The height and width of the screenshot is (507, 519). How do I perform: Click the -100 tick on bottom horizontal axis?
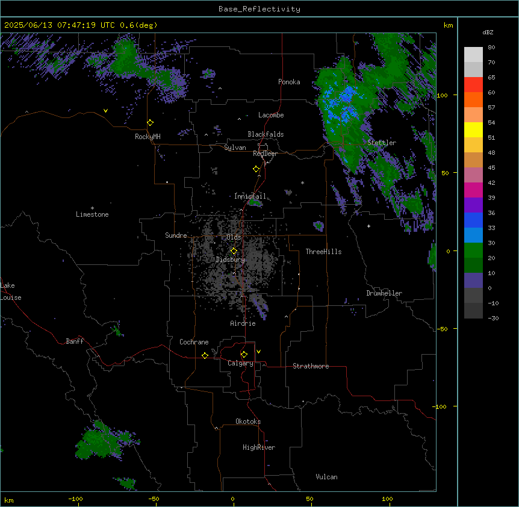pos(75,499)
